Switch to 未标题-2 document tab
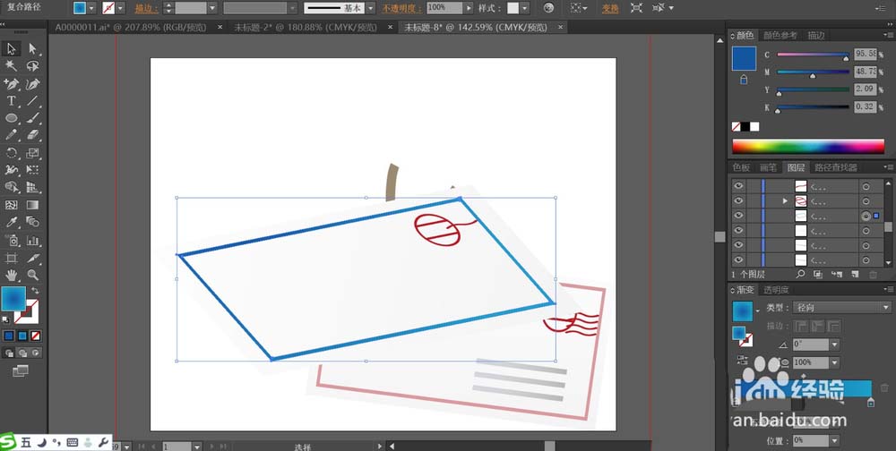The image size is (896, 451). point(306,28)
